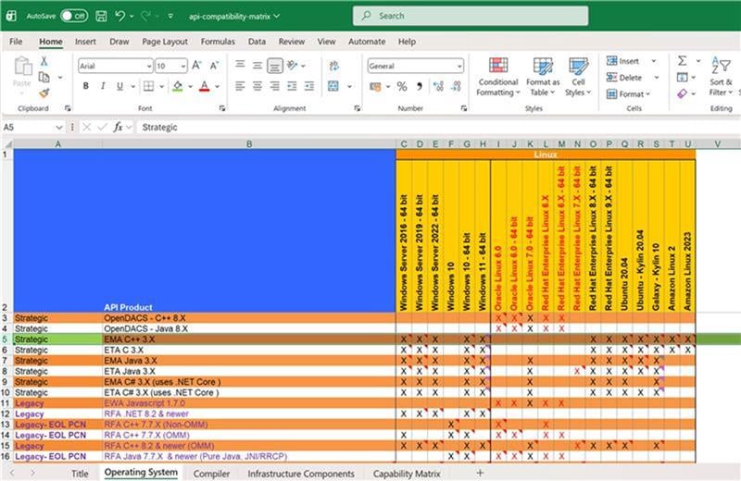Click Decrease Indent icon

click(x=292, y=86)
